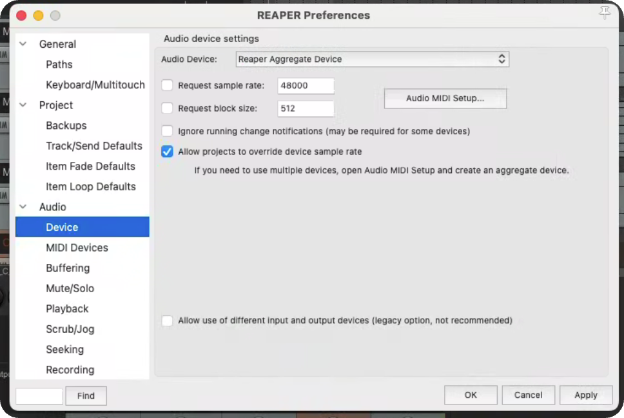Collapse the Audio section chevron

click(x=23, y=206)
